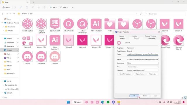Select the Microsoft Edge-01 icon file
187x105 pixels.
click(179, 42)
